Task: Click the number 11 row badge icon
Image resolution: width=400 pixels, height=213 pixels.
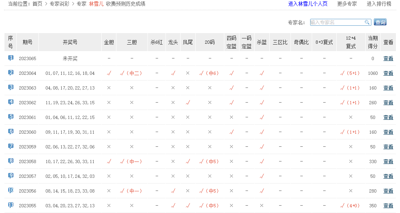Action: click(11, 205)
